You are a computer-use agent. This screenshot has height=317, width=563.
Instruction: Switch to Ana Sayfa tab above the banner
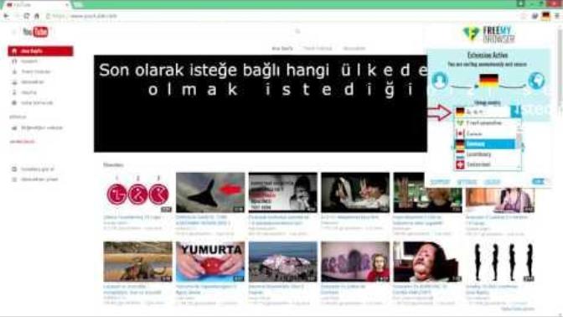[x=282, y=49]
